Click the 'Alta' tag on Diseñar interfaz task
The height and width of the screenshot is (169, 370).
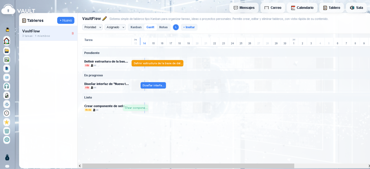pyautogui.click(x=87, y=88)
